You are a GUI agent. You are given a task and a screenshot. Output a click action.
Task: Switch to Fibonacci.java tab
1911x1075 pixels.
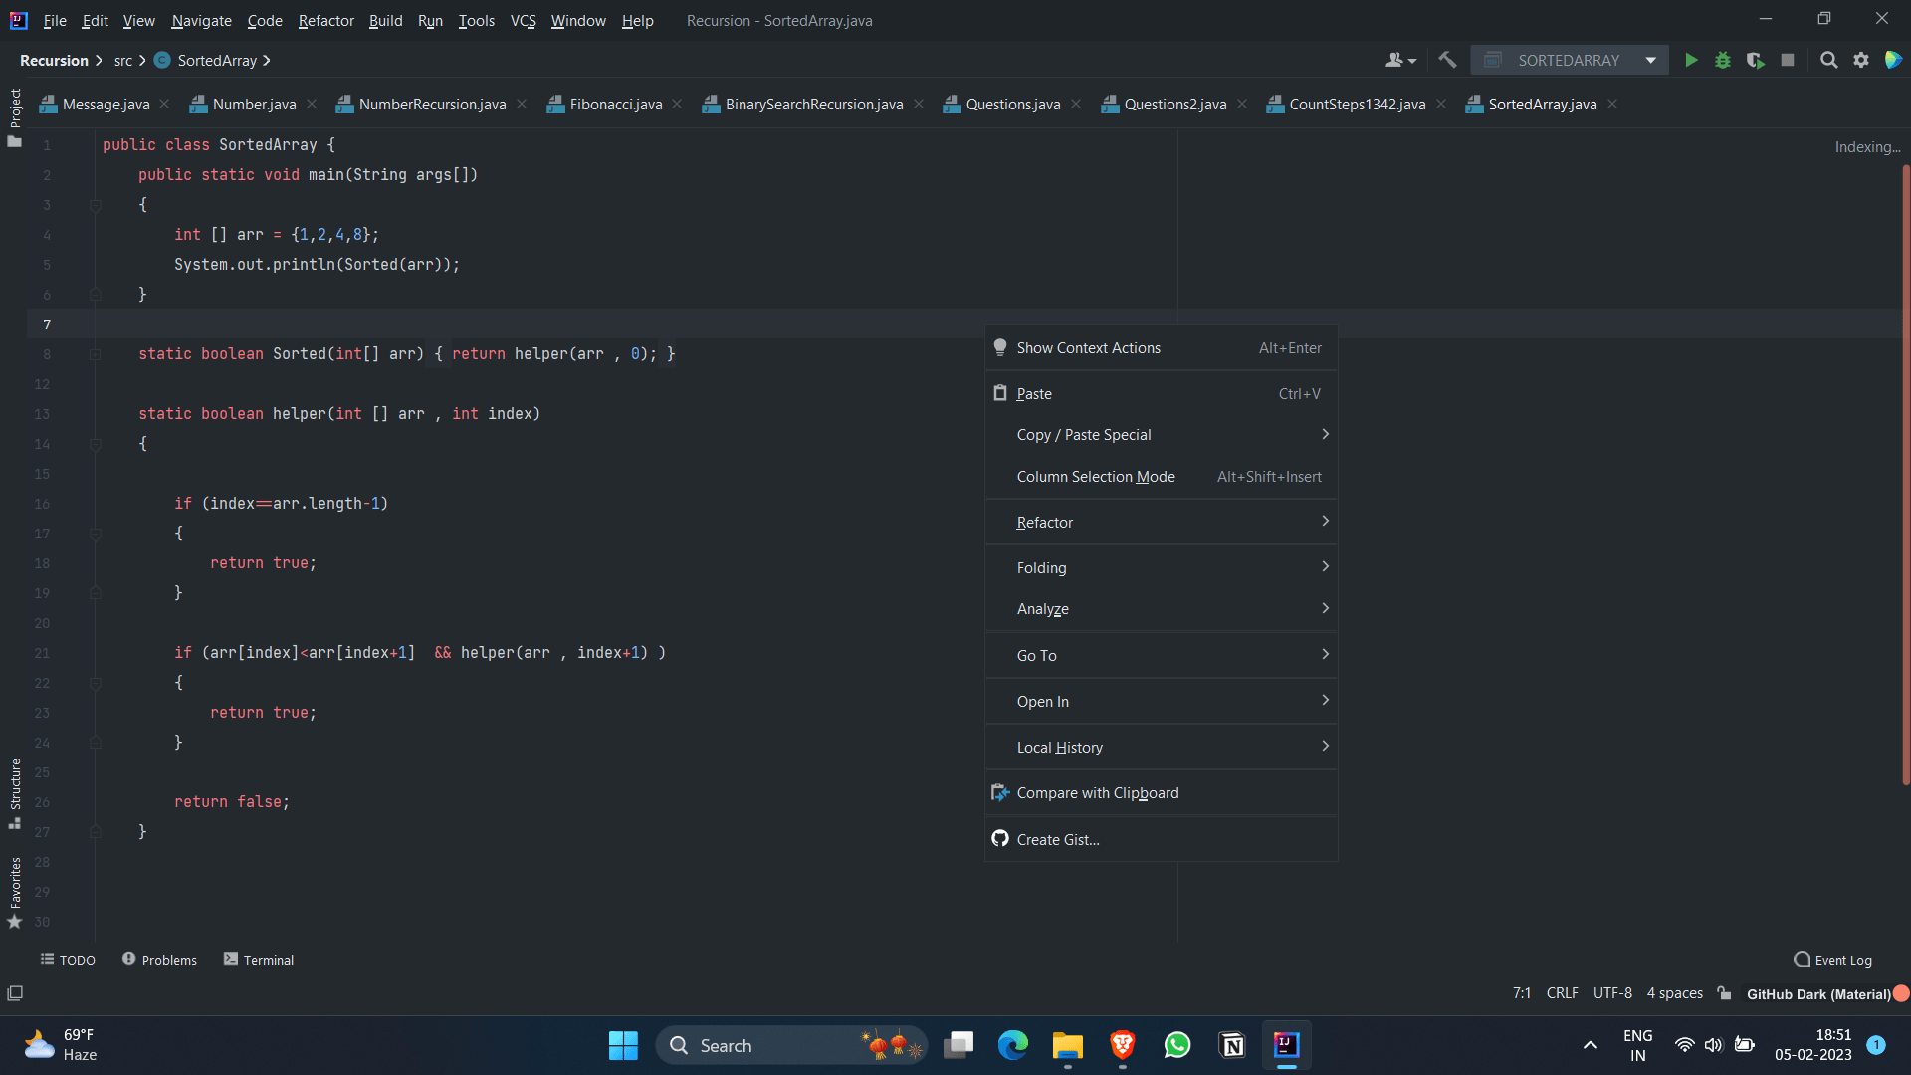[614, 105]
